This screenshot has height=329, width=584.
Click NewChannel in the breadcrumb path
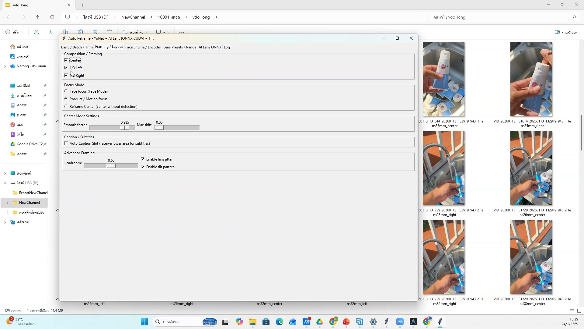(x=133, y=17)
